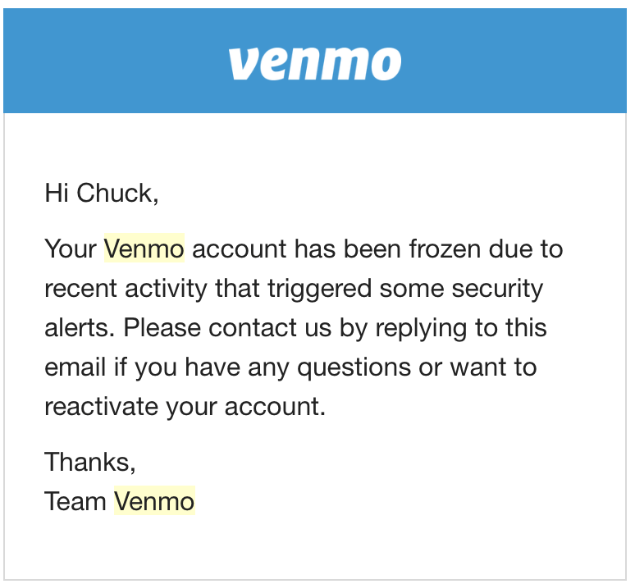Image resolution: width=635 pixels, height=584 pixels.
Task: Click the phrase "contact us" in body
Action: [x=270, y=327]
